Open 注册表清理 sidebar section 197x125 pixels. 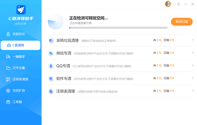coord(20,79)
